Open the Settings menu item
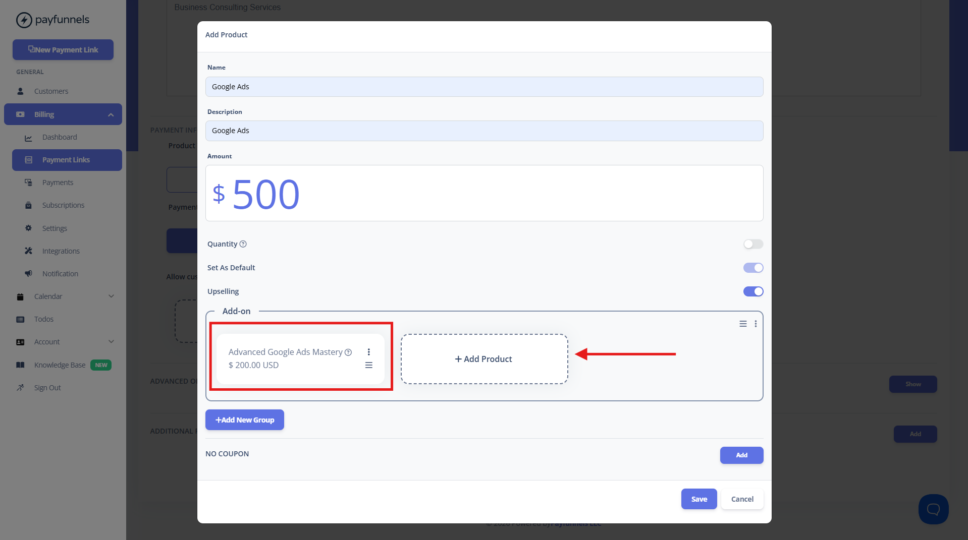 coord(67,228)
